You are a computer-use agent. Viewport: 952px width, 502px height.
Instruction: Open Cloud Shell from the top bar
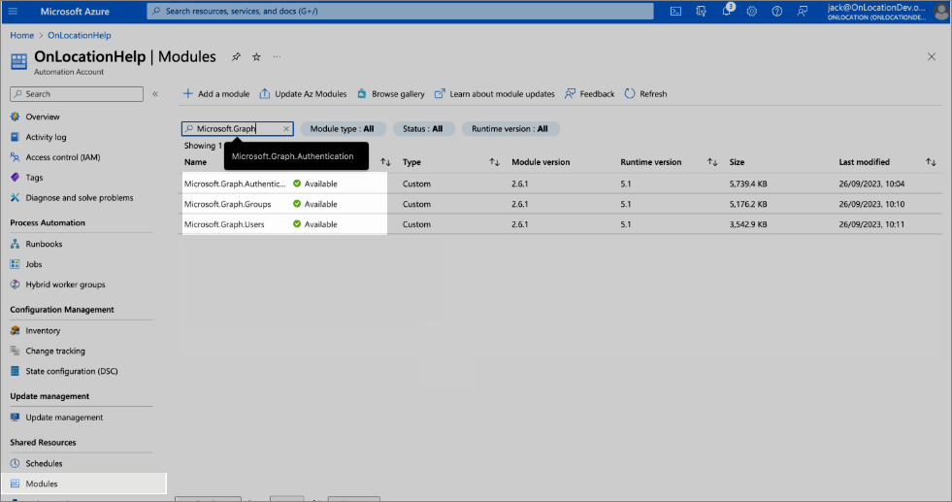[x=675, y=11]
